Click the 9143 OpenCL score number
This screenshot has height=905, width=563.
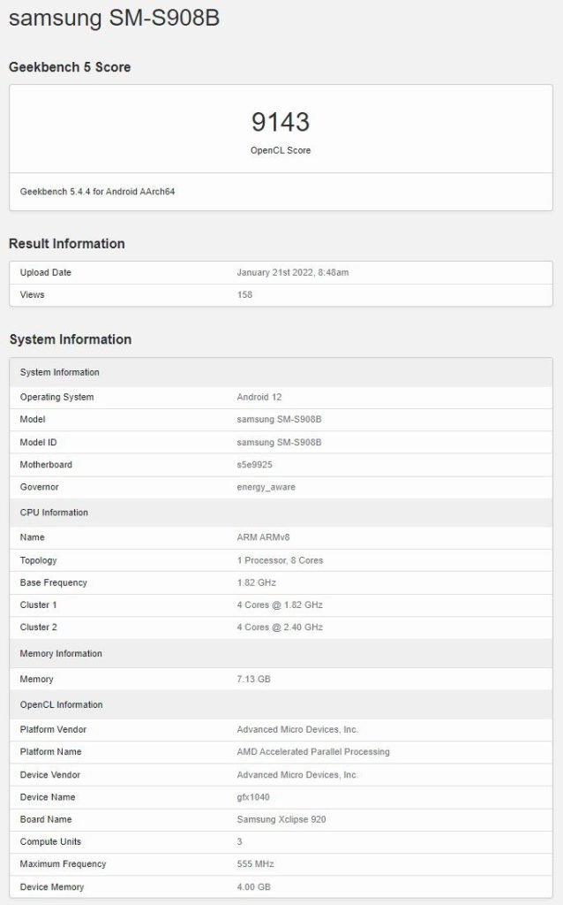tap(281, 122)
